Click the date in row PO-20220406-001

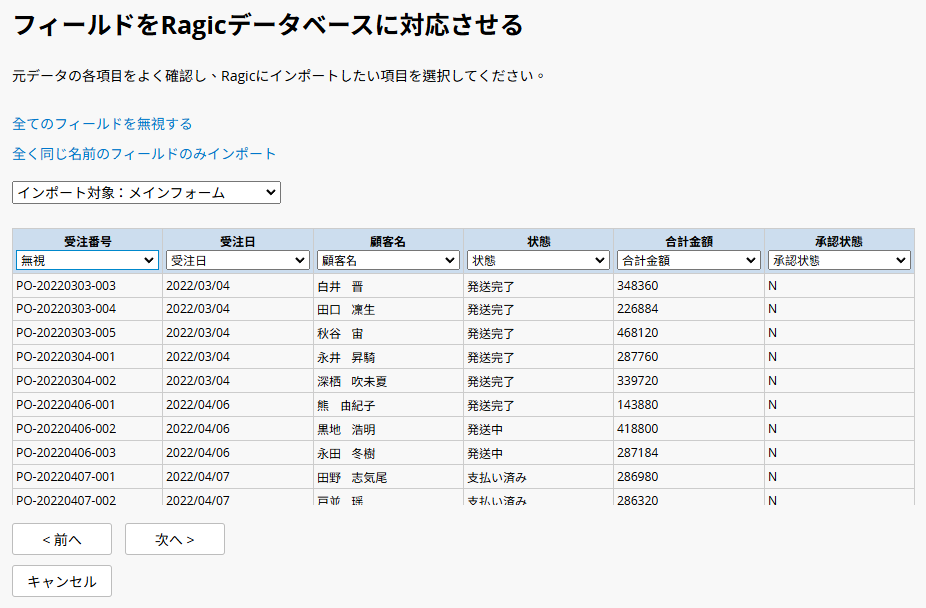tap(198, 405)
